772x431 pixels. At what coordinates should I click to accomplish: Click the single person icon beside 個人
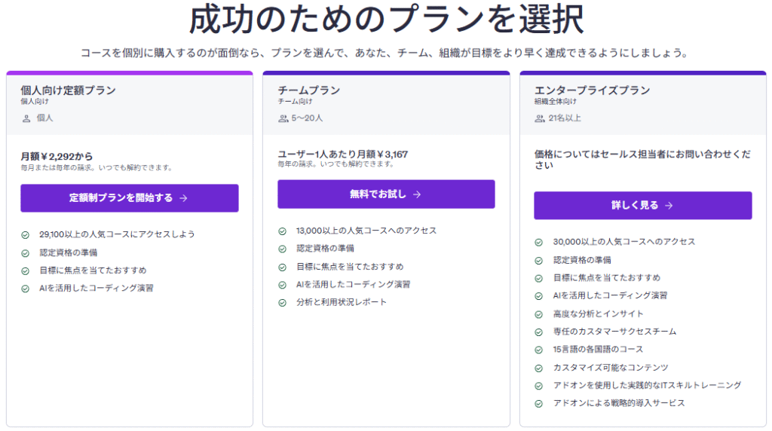26,118
